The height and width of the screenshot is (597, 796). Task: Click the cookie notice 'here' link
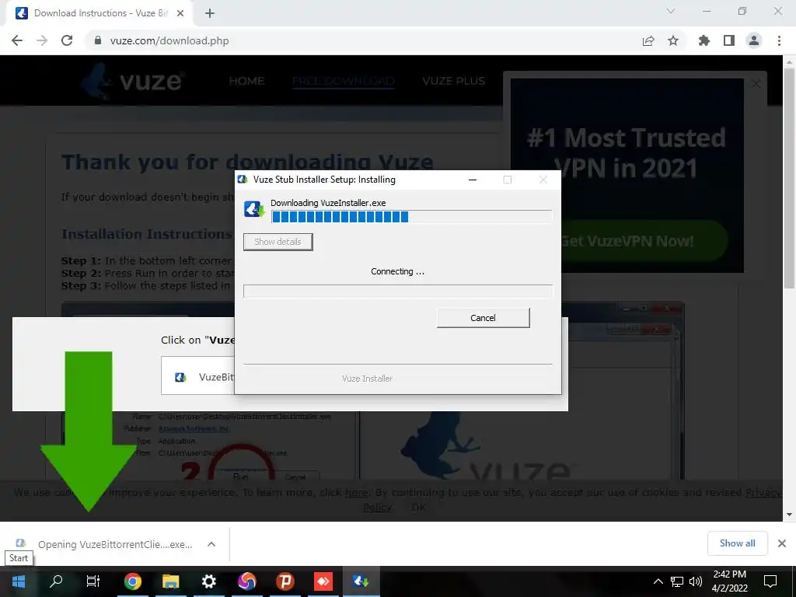pos(356,492)
